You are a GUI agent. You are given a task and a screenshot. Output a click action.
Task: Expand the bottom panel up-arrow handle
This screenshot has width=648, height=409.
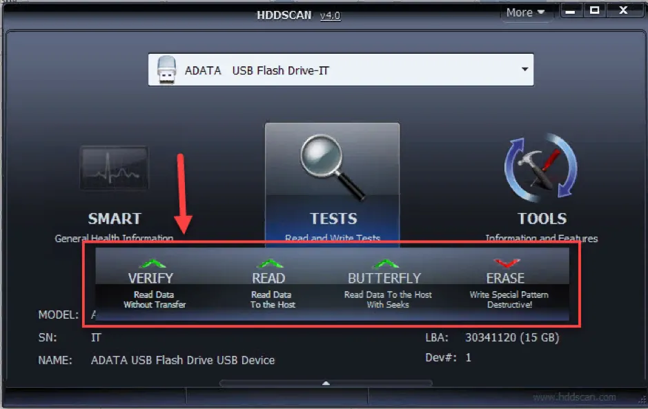326,383
